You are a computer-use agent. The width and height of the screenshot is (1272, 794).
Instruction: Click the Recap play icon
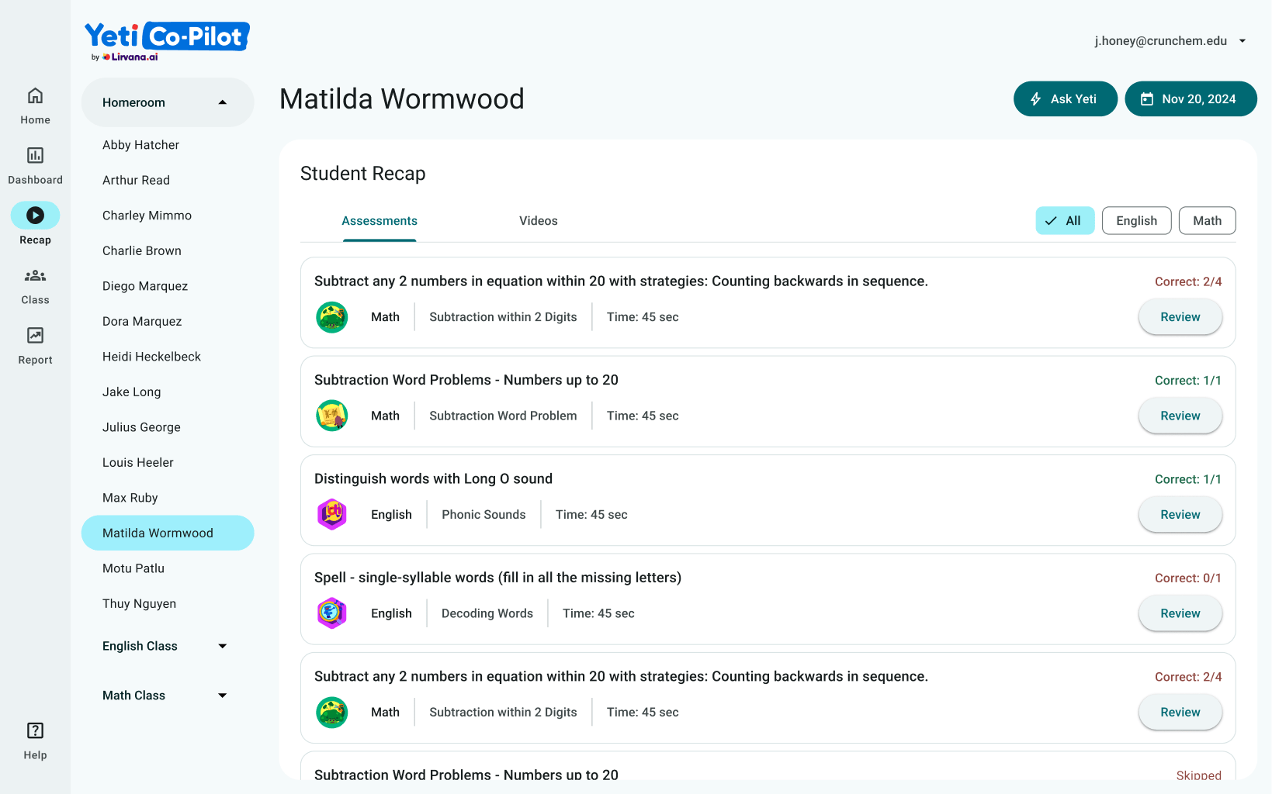pos(35,216)
